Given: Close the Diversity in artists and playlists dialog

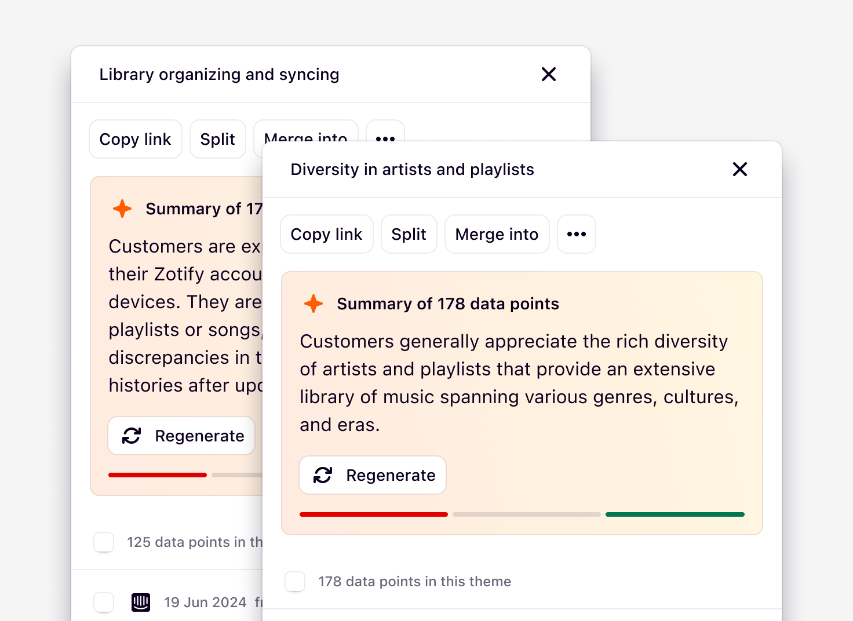Looking at the screenshot, I should [740, 169].
